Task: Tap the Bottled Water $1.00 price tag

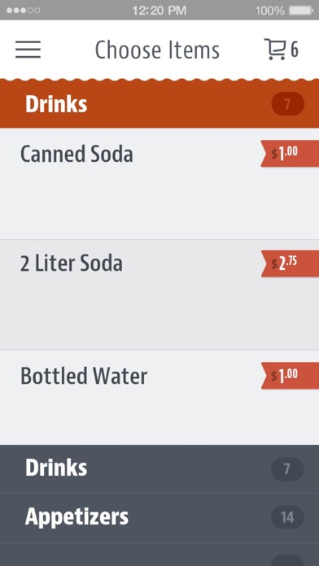Action: (290, 376)
